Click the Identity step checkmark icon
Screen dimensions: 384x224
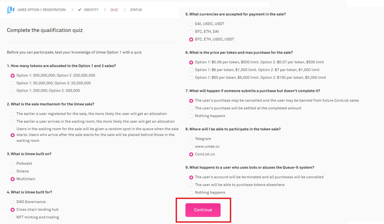79,10
